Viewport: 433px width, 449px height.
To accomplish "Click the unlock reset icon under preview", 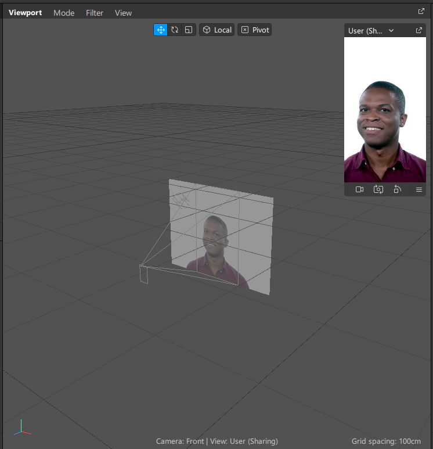I will click(x=397, y=189).
